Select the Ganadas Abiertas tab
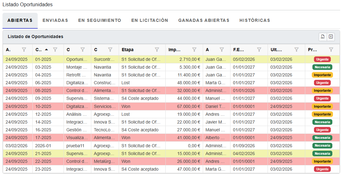Screen dimensions: 342x175 tap(204, 20)
